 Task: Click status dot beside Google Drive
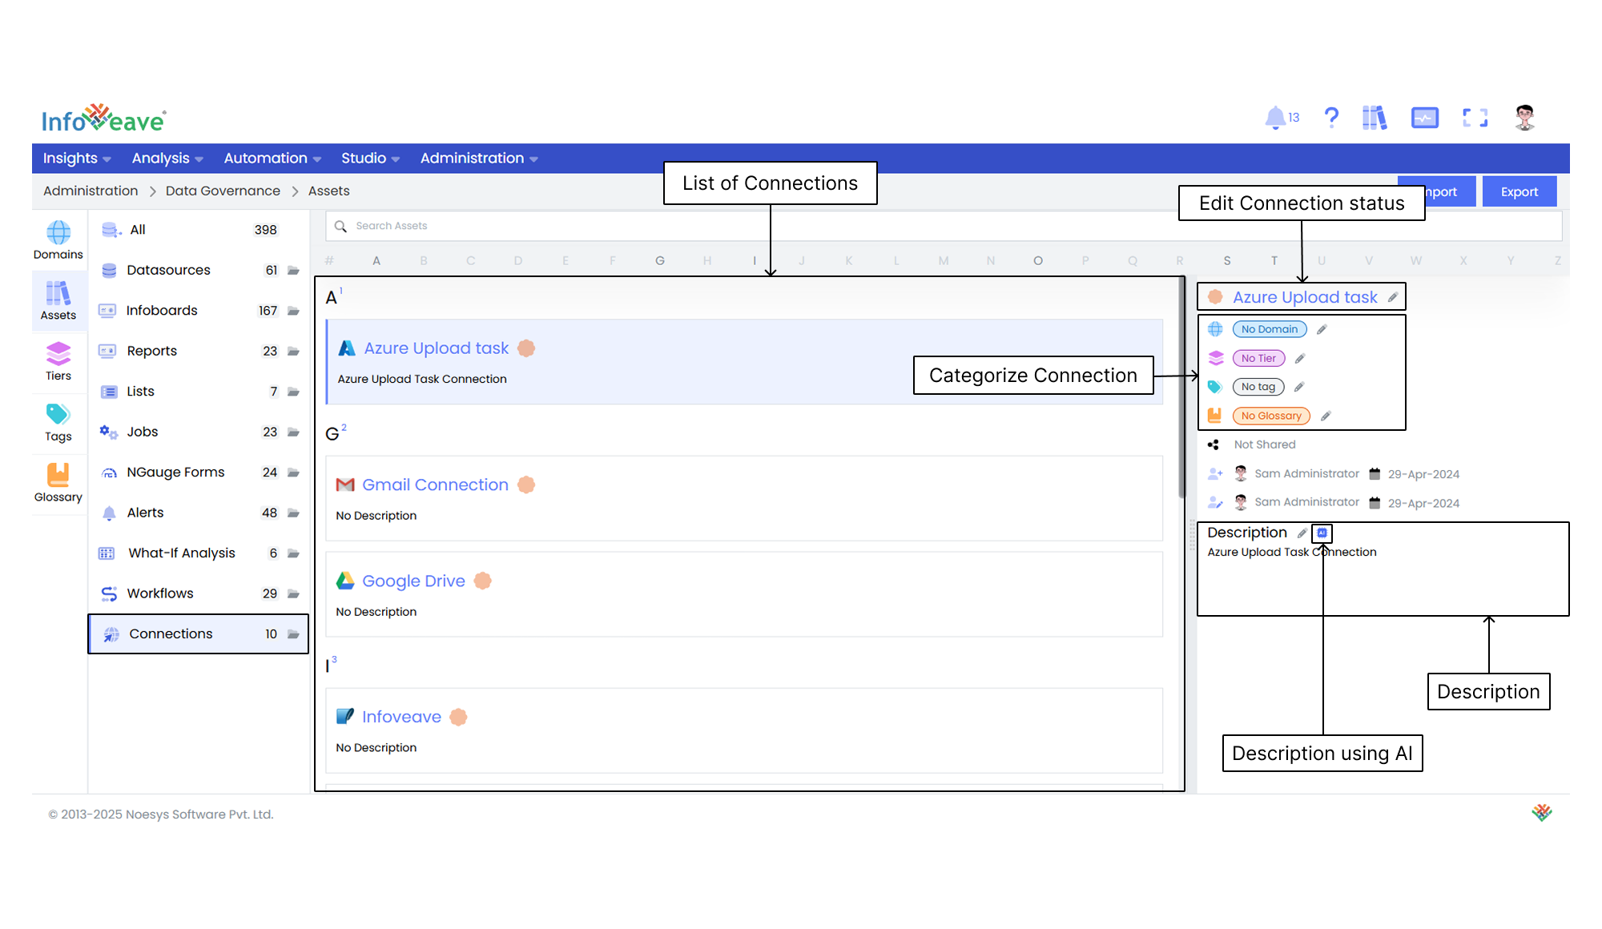tap(482, 581)
